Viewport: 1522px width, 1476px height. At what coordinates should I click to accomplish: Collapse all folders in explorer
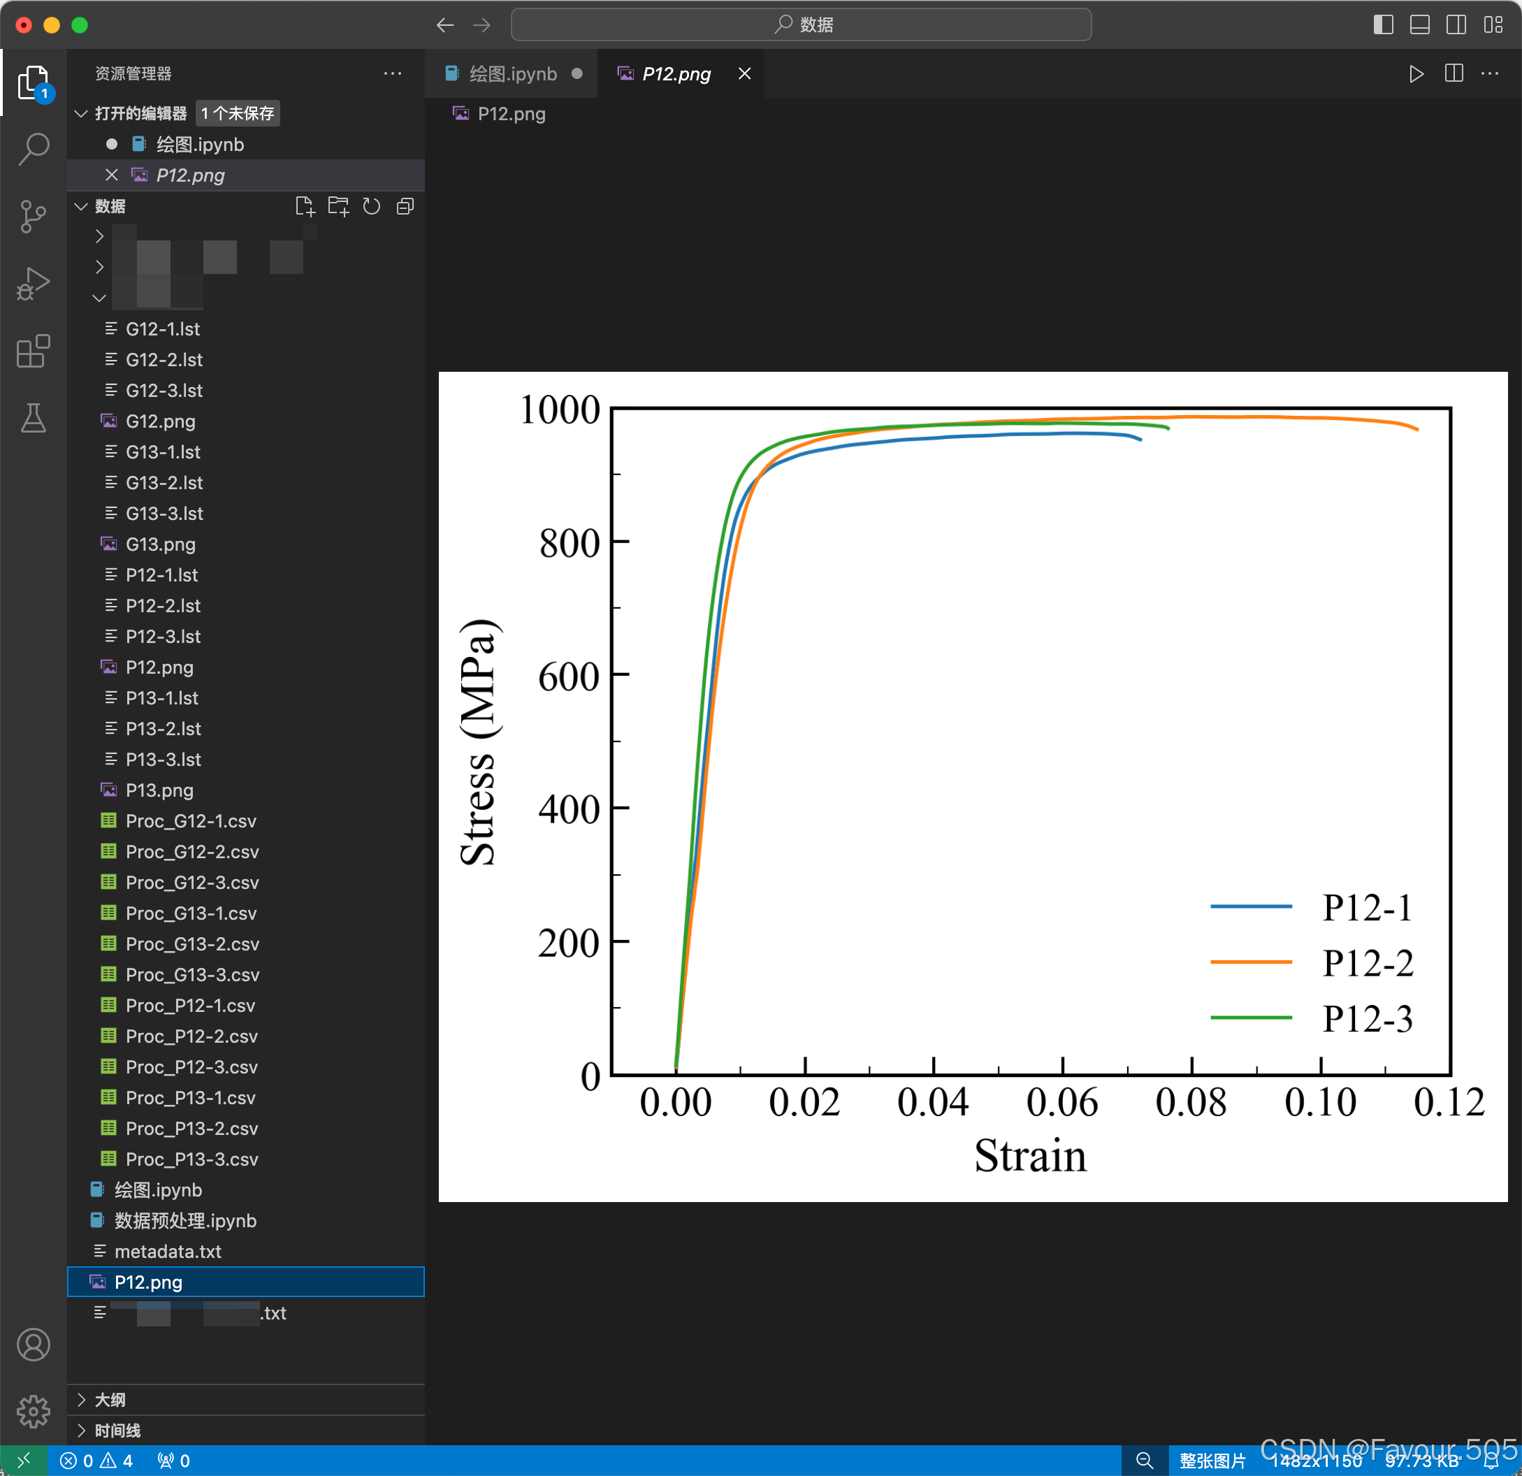tap(405, 207)
